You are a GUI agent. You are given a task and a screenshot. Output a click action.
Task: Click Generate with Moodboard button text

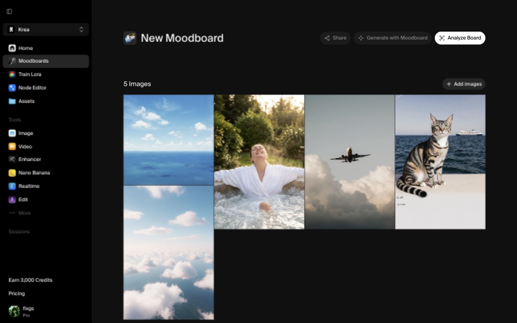point(397,38)
